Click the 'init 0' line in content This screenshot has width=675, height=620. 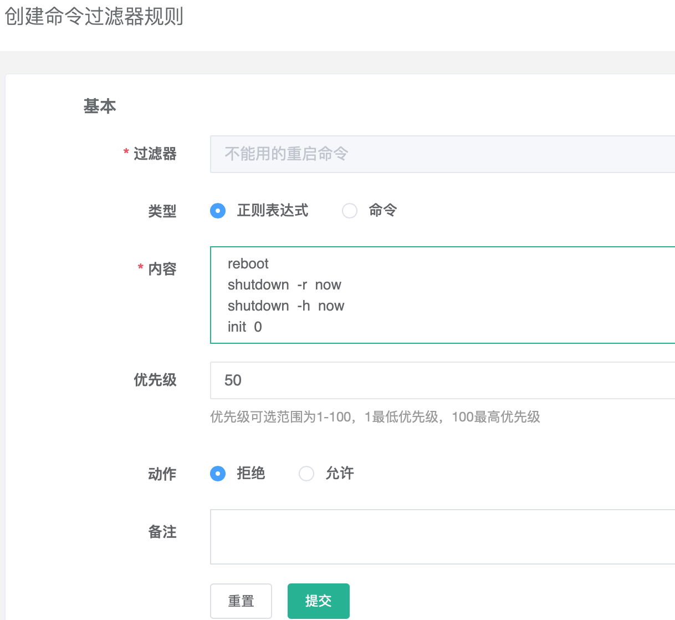click(x=244, y=327)
